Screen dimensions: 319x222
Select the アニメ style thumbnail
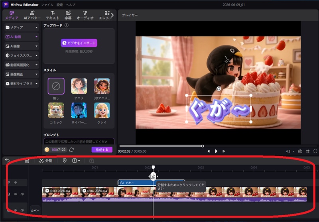[x=79, y=86]
